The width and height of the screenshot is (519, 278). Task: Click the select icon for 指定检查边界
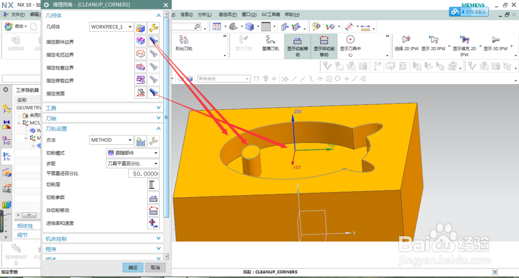coord(141,67)
